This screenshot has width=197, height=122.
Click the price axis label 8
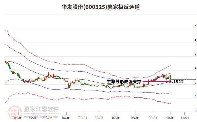click(x=195, y=41)
